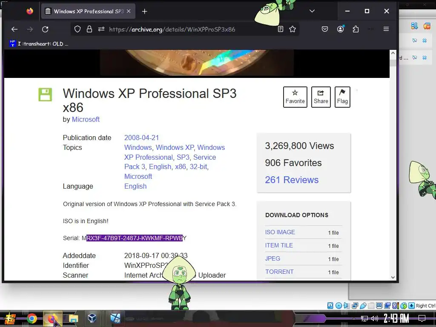436x327 pixels.
Task: Click the CD preview image at top
Action: (x=197, y=63)
